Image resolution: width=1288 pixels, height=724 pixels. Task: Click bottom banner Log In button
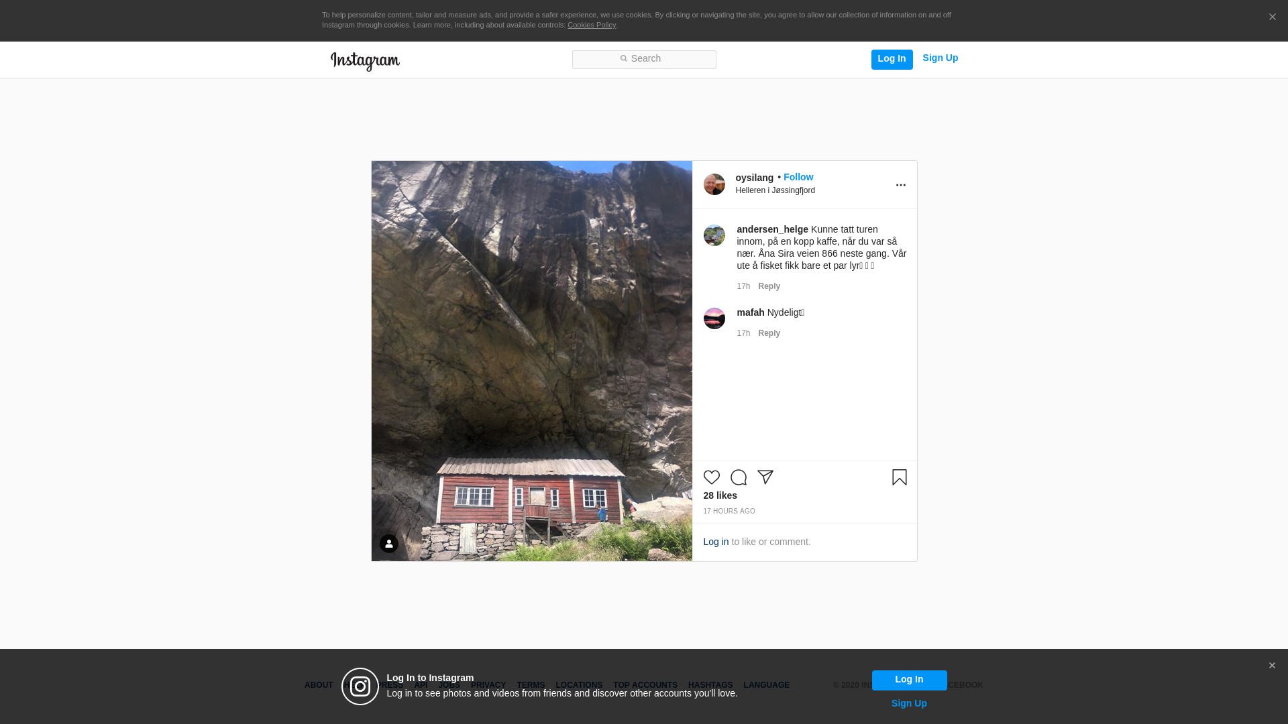coord(909,680)
